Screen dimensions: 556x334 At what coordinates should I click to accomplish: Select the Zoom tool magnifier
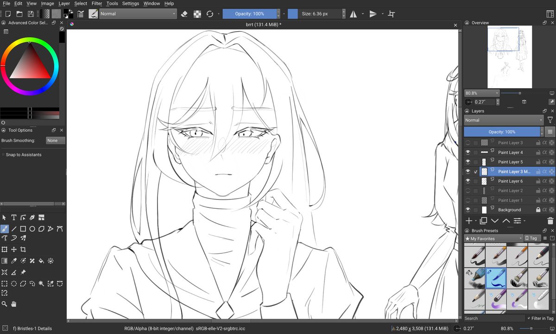pyautogui.click(x=4, y=304)
